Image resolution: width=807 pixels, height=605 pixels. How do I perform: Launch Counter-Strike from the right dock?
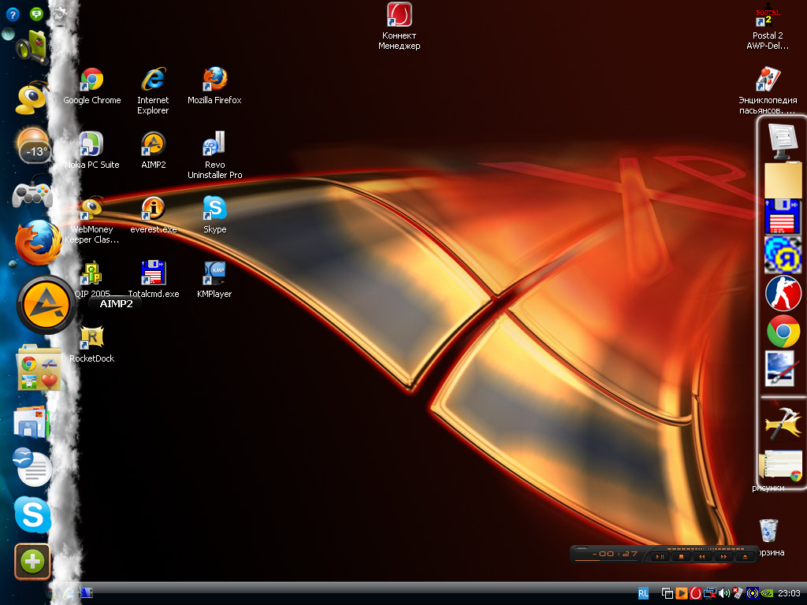coord(783,293)
